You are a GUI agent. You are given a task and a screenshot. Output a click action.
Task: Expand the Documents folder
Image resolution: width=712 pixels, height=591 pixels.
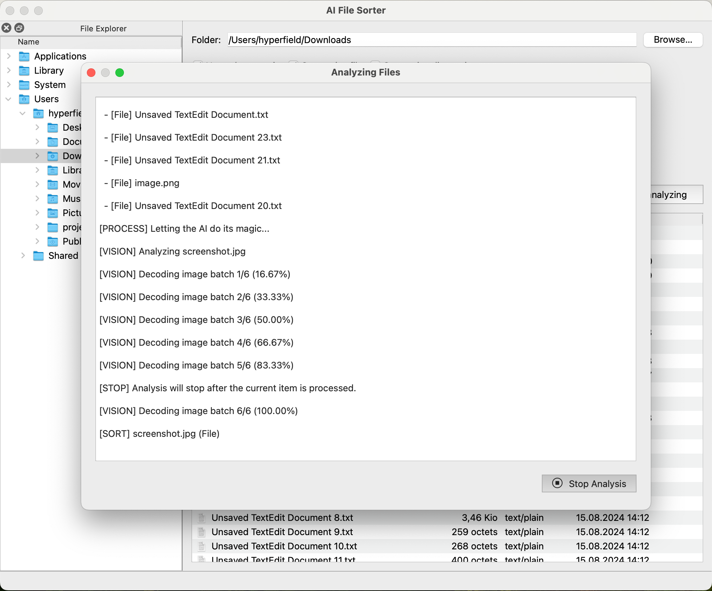[x=37, y=142]
